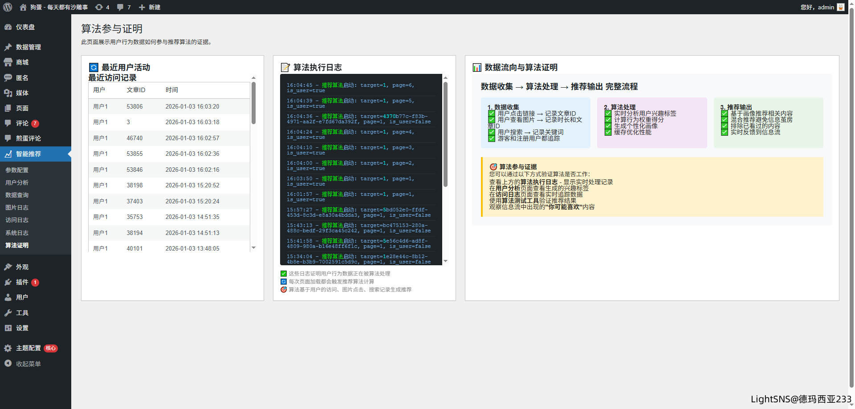Click down arrow of log panel scrollbar
This screenshot has height=409, width=855.
coord(445,261)
